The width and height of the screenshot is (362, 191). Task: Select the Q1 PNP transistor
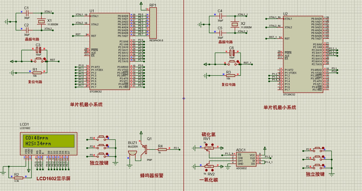tap(144, 149)
